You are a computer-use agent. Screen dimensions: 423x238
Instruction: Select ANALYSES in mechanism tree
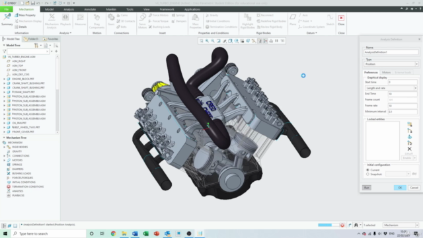(18, 191)
